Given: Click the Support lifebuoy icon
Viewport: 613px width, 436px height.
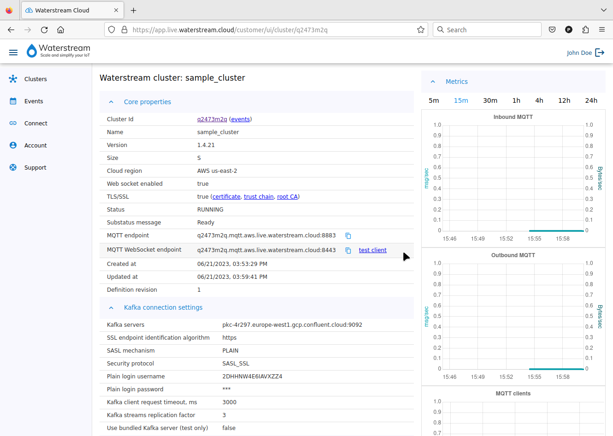Looking at the screenshot, I should pos(13,167).
